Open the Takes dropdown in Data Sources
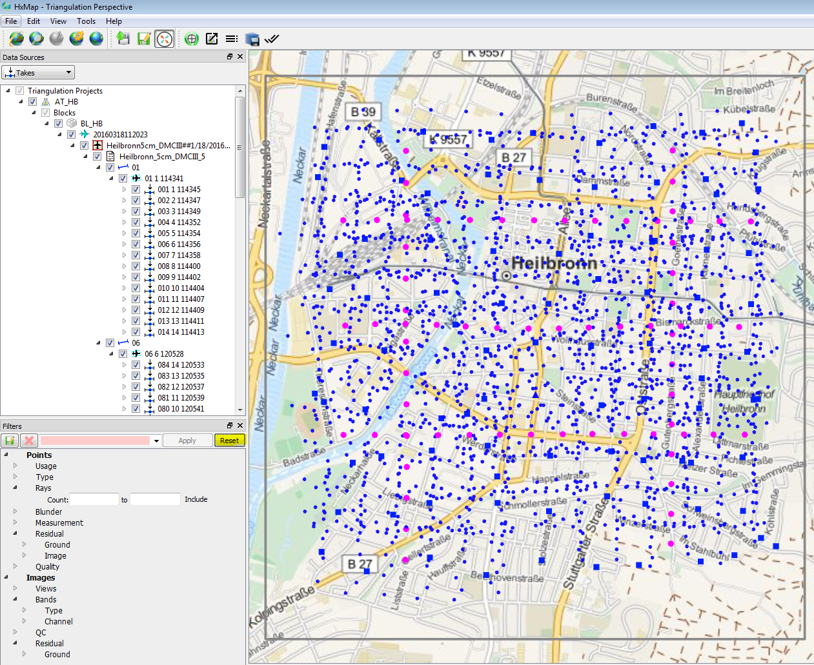 (x=39, y=72)
